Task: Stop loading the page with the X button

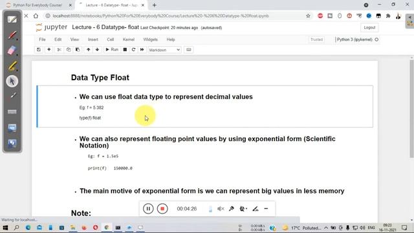Action: click(26, 16)
